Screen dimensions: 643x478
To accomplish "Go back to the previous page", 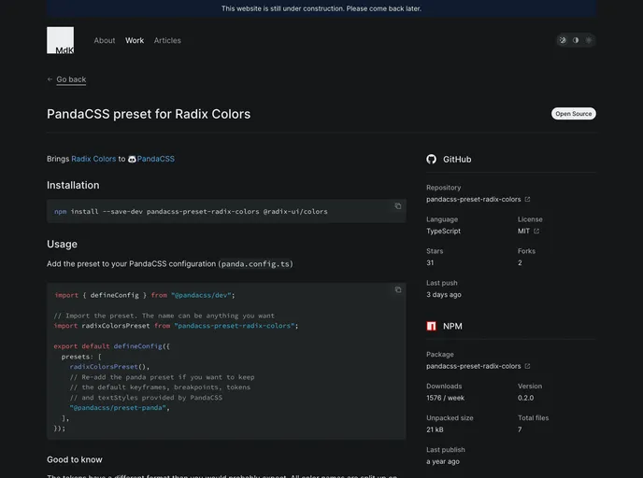I will pyautogui.click(x=71, y=79).
